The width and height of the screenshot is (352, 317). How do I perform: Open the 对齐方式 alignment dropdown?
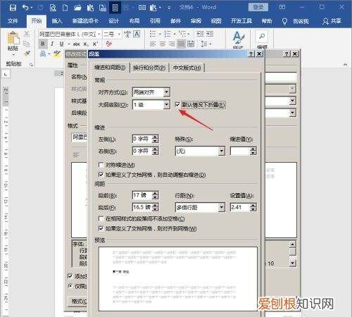coord(167,92)
